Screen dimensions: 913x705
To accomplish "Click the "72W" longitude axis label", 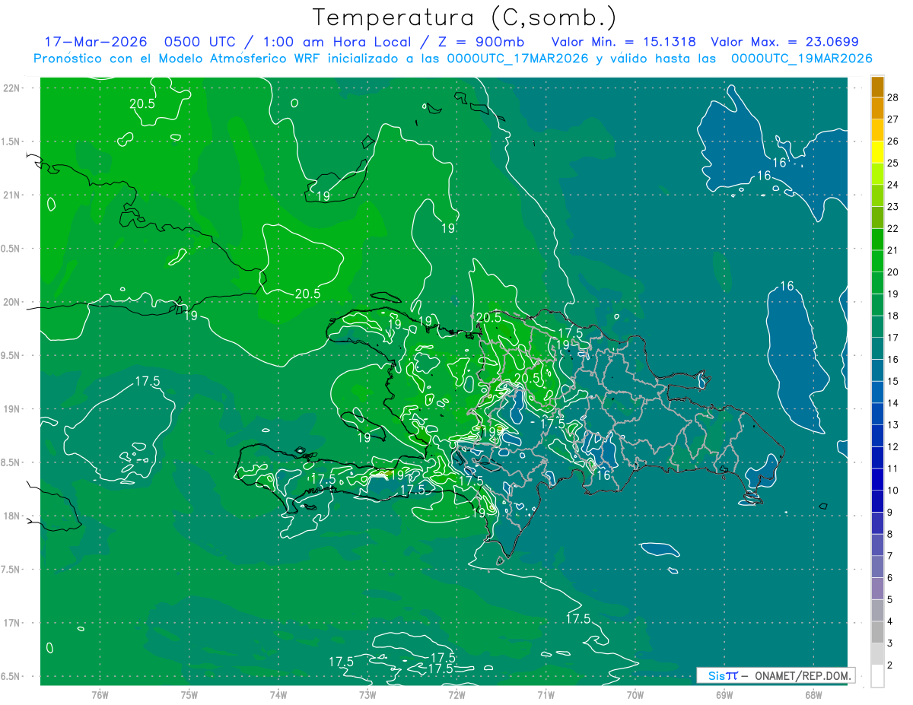I will (x=456, y=694).
